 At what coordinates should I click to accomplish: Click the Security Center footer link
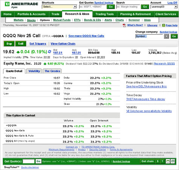click(x=98, y=150)
